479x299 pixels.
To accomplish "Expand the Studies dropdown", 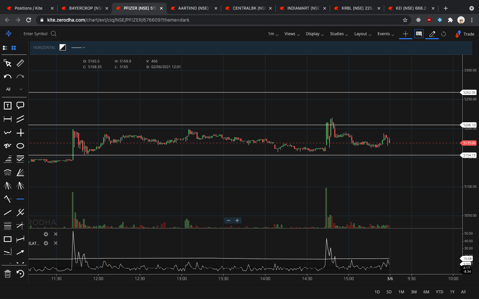I will (338, 34).
